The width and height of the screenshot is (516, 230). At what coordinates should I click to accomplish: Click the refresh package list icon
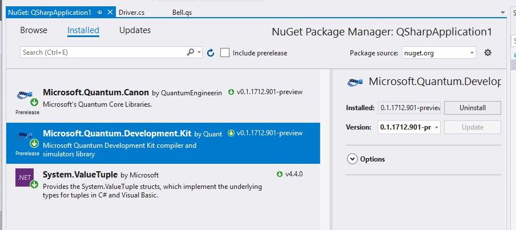[x=210, y=53]
